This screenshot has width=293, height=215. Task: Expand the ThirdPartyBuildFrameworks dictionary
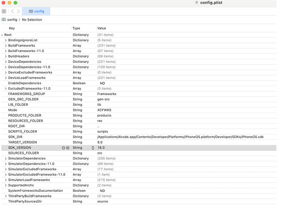tap(6, 196)
